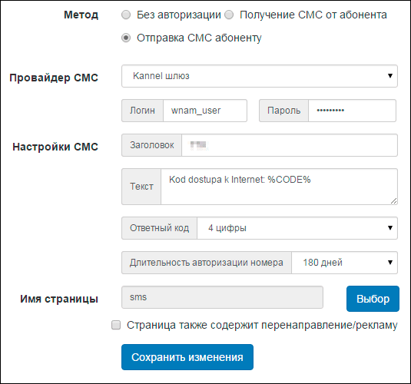
Task: Click the arrow of the Провайдер СМС combo box
Action: pyautogui.click(x=390, y=76)
